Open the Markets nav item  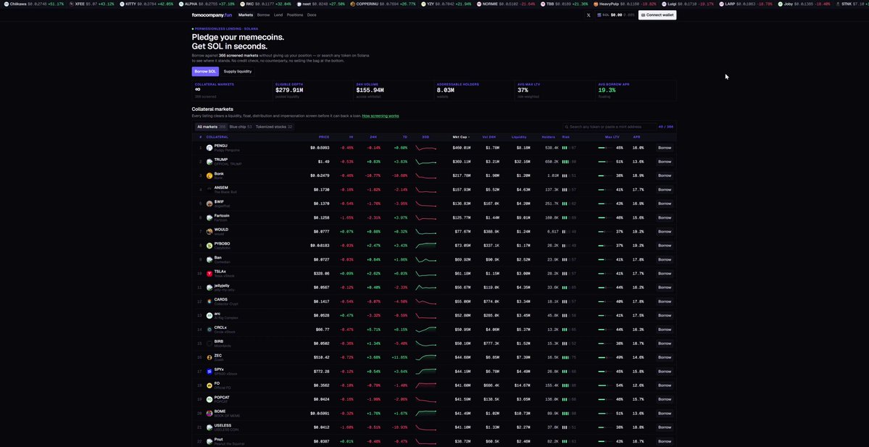(x=246, y=15)
